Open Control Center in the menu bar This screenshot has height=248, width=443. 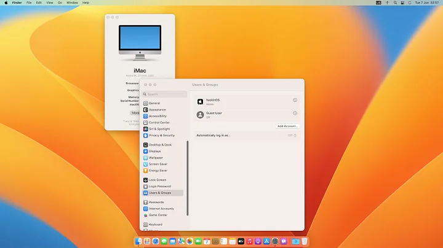[402, 2]
